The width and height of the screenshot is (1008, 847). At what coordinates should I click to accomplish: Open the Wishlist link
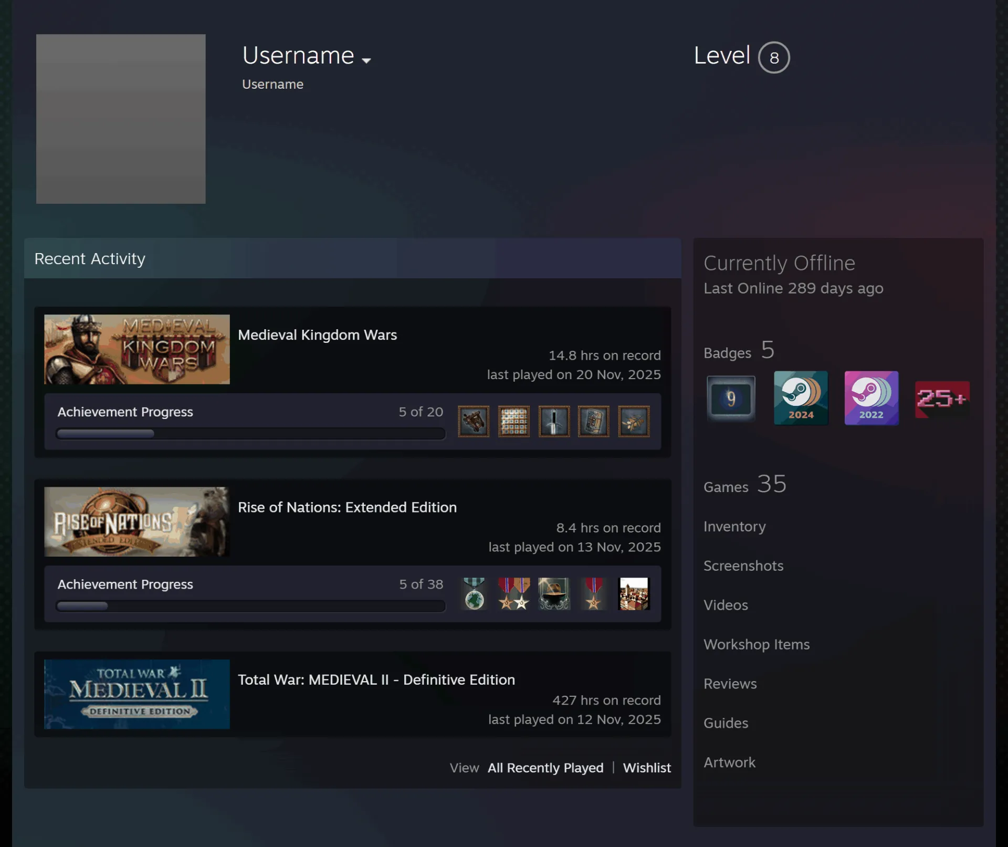click(647, 768)
